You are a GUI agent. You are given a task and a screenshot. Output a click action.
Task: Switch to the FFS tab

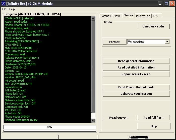tap(155, 16)
